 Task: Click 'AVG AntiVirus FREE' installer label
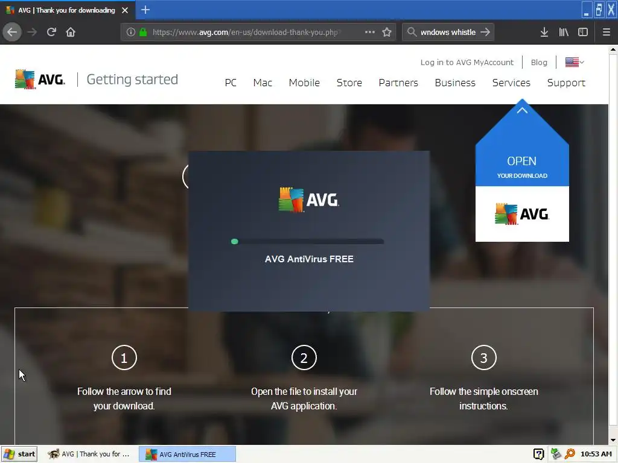pos(309,259)
